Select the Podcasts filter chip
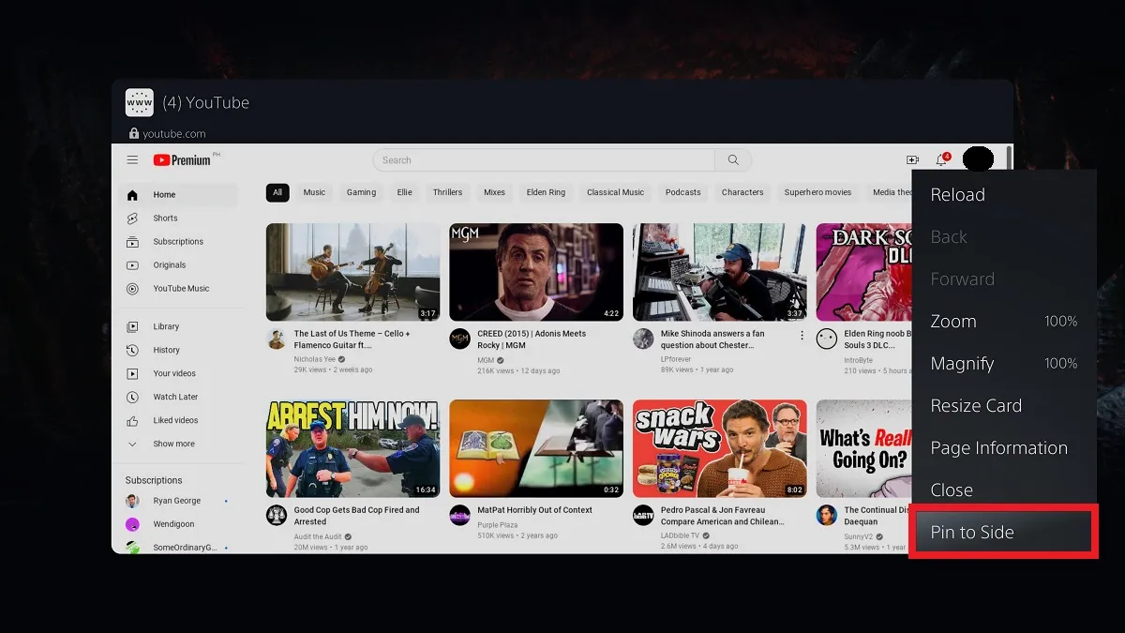This screenshot has height=633, width=1125. (x=682, y=192)
